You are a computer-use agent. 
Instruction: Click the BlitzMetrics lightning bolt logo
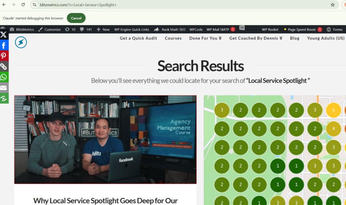pos(21,42)
